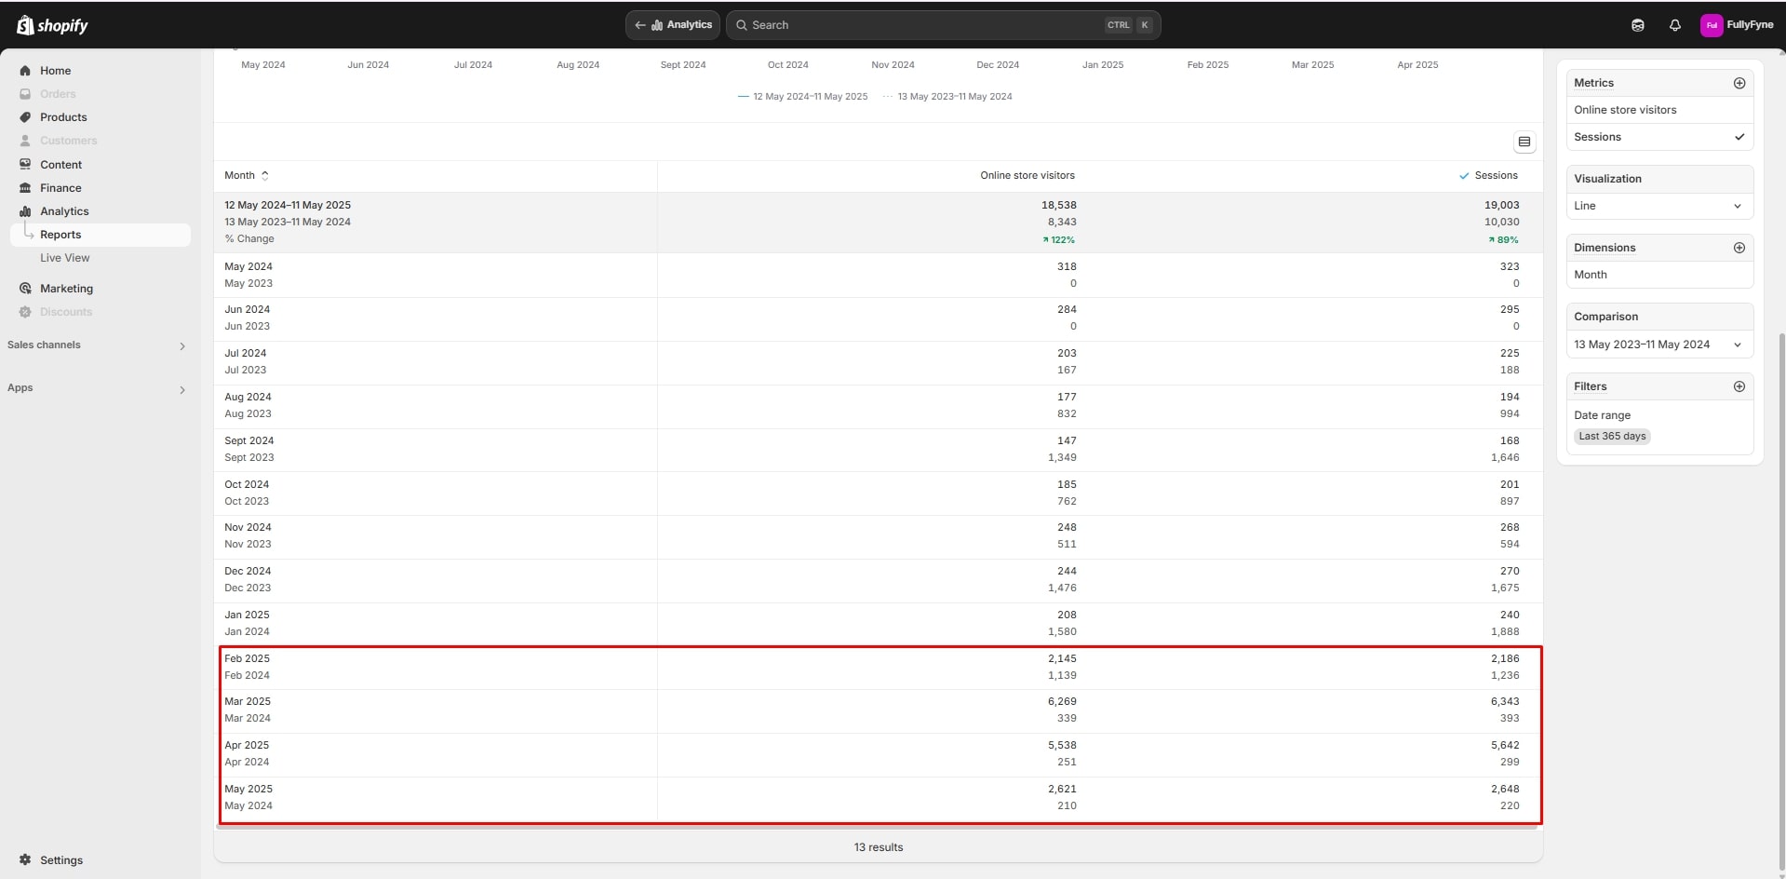Screen dimensions: 1786x879
Task: Click the Shopify logo
Action: (x=52, y=25)
